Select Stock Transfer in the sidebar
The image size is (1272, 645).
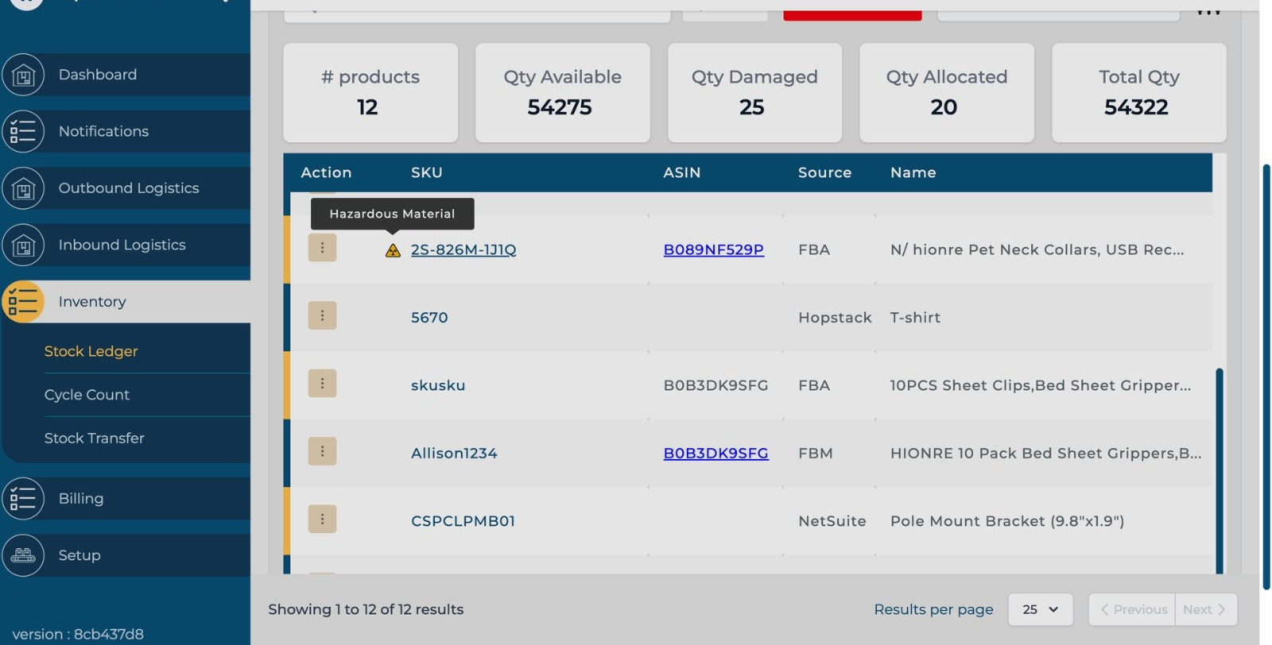(94, 438)
